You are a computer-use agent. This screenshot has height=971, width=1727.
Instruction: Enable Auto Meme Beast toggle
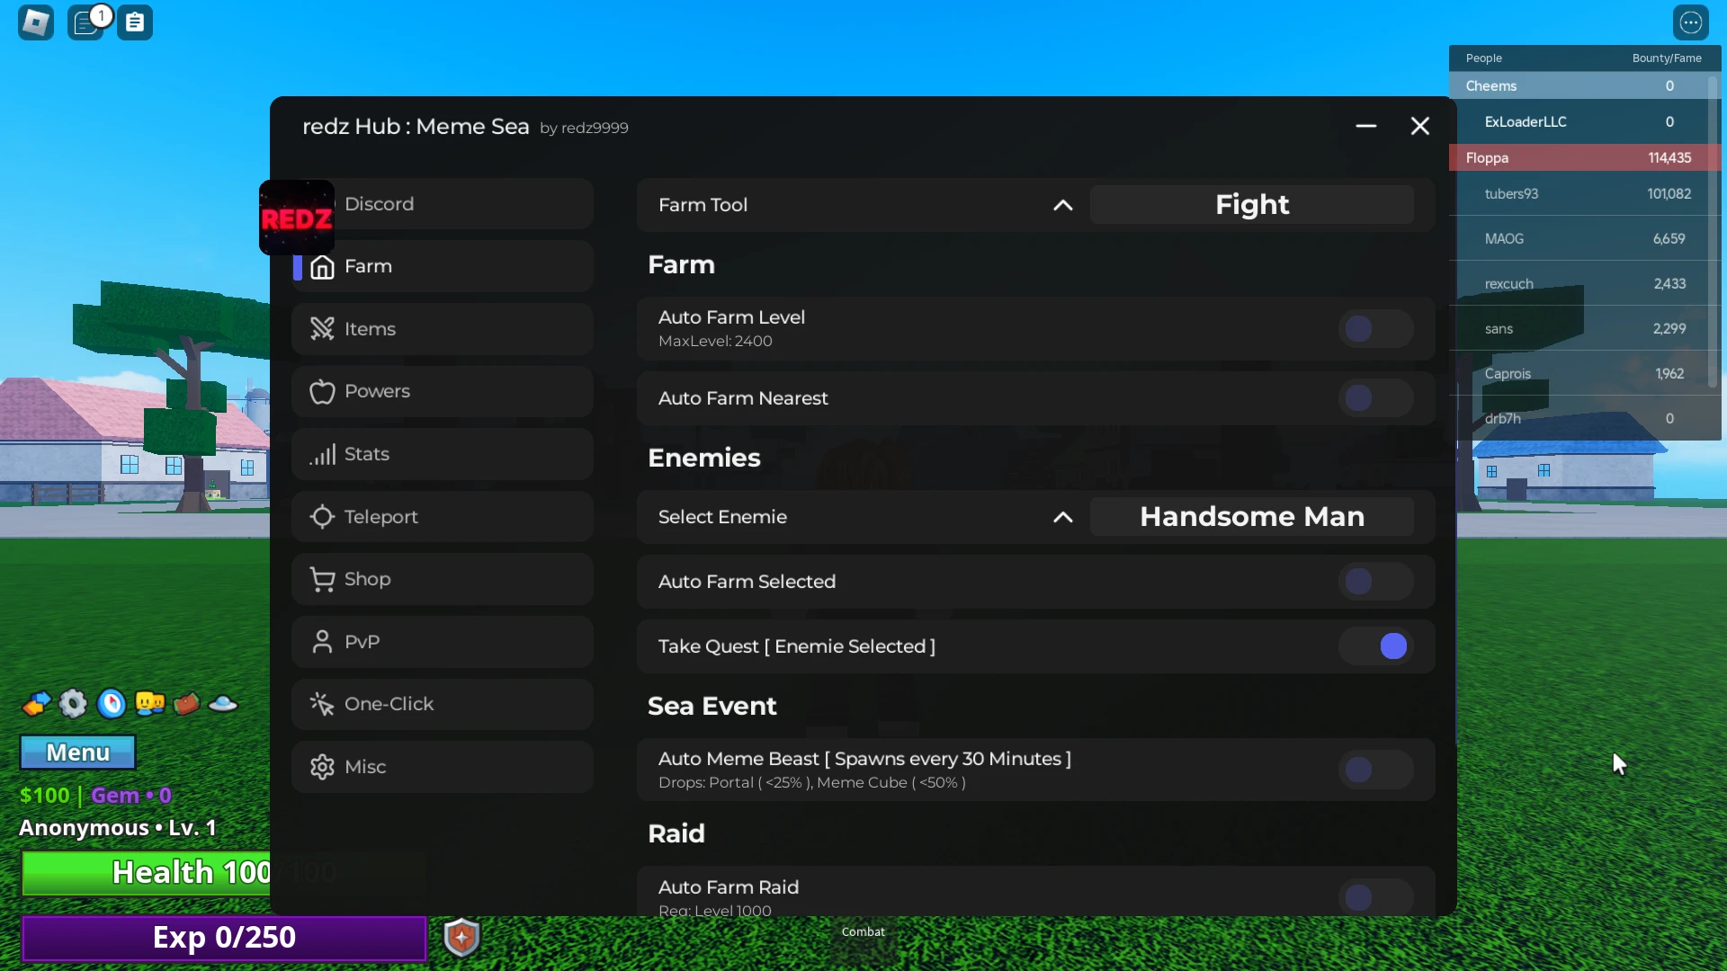click(x=1375, y=770)
